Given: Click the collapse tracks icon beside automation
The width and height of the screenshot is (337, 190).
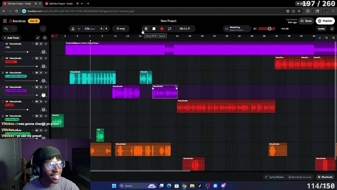Looking at the screenshot, I should pos(45,38).
